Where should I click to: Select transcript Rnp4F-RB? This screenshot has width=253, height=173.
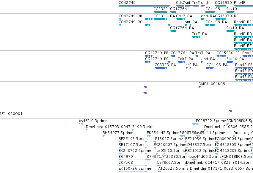(243, 22)
